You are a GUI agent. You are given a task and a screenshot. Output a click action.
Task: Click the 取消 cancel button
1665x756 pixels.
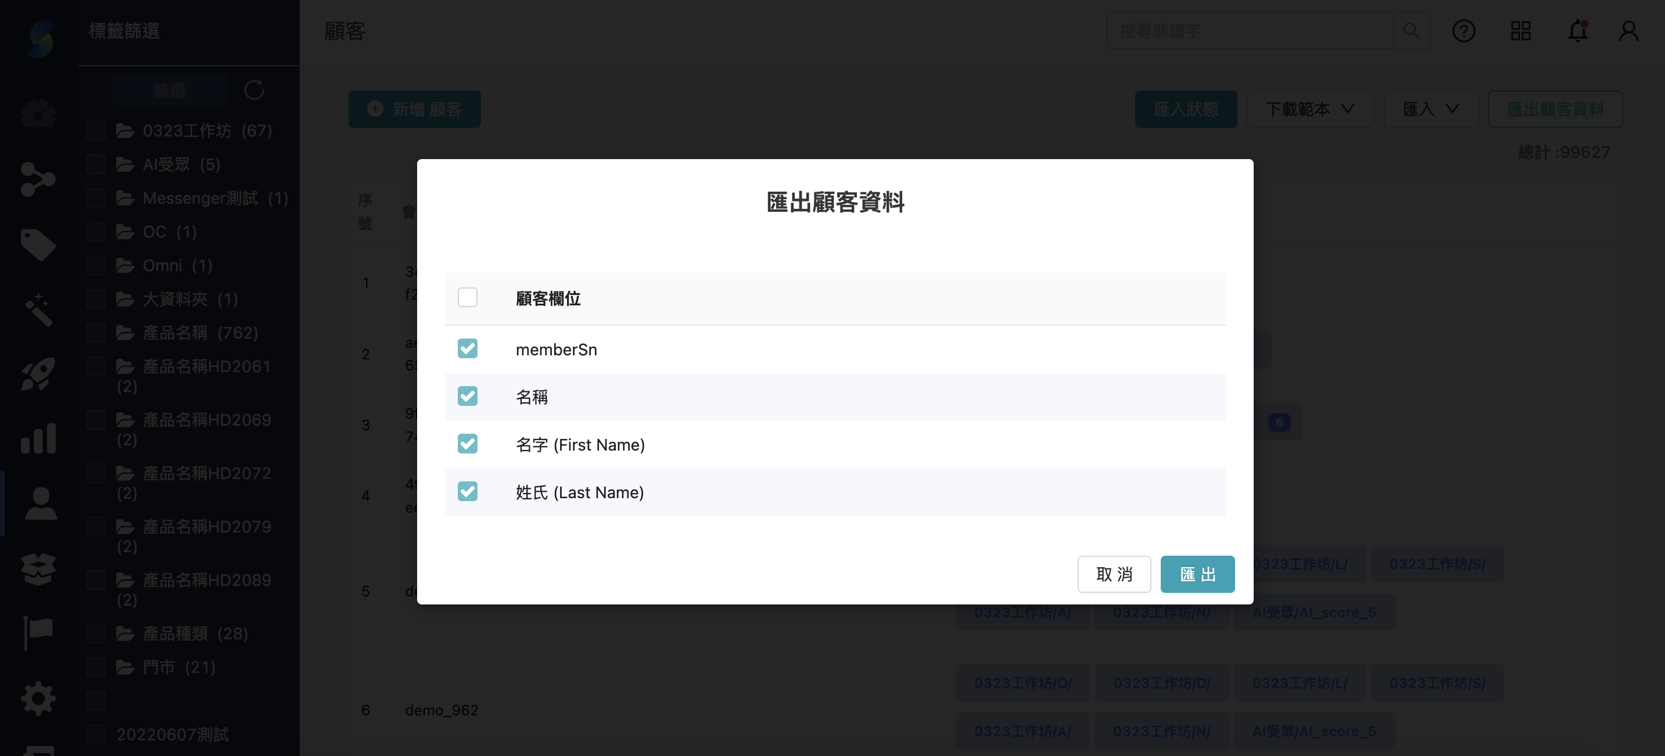click(1114, 574)
